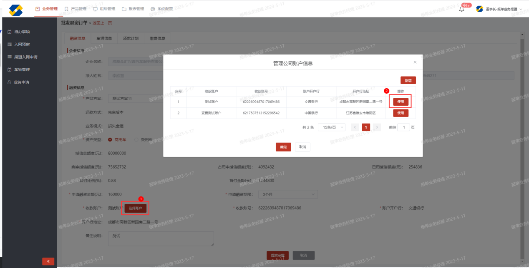This screenshot has width=529, height=268.
Task: Click the notification bell icon
Action: click(x=461, y=9)
